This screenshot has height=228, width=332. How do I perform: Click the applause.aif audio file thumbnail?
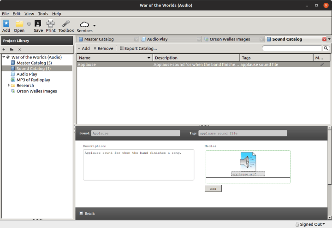pos(248,162)
